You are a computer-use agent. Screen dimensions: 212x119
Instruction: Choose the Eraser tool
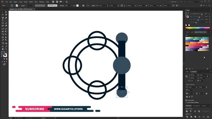(x=6, y=26)
